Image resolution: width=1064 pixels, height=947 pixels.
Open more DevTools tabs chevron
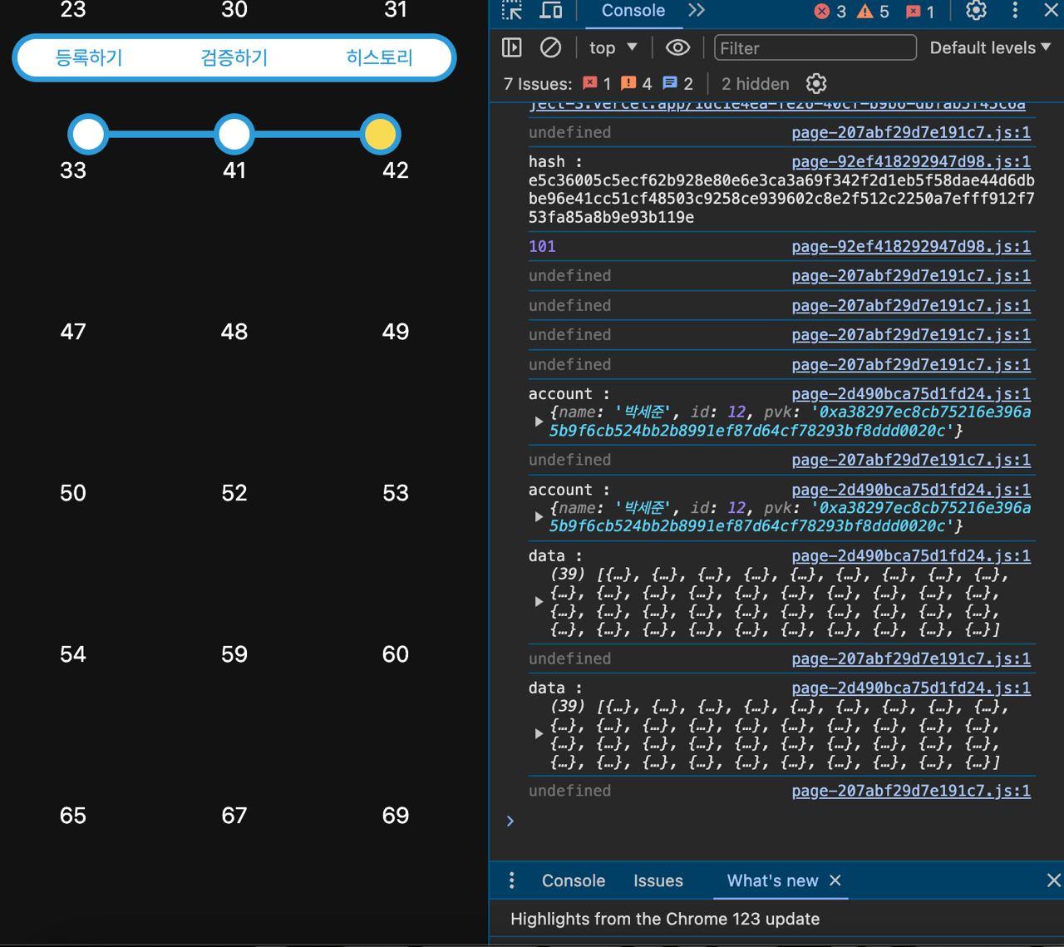[697, 10]
